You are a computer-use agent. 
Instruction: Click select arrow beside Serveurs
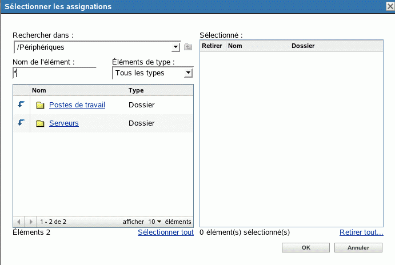tap(22, 123)
